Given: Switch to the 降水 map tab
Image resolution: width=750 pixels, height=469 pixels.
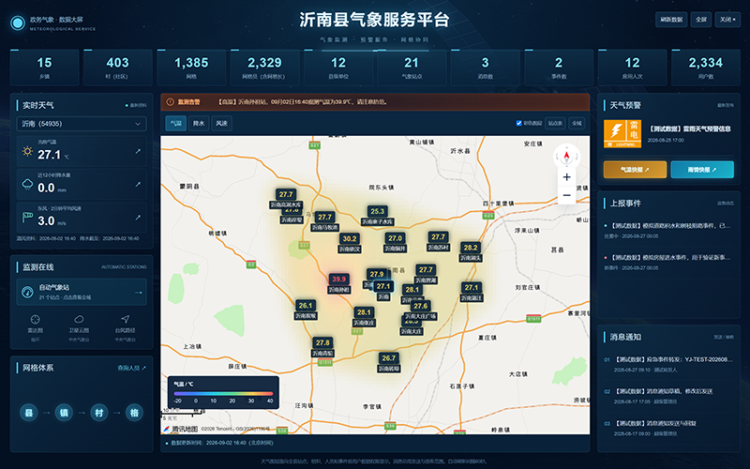Looking at the screenshot, I should tap(199, 124).
